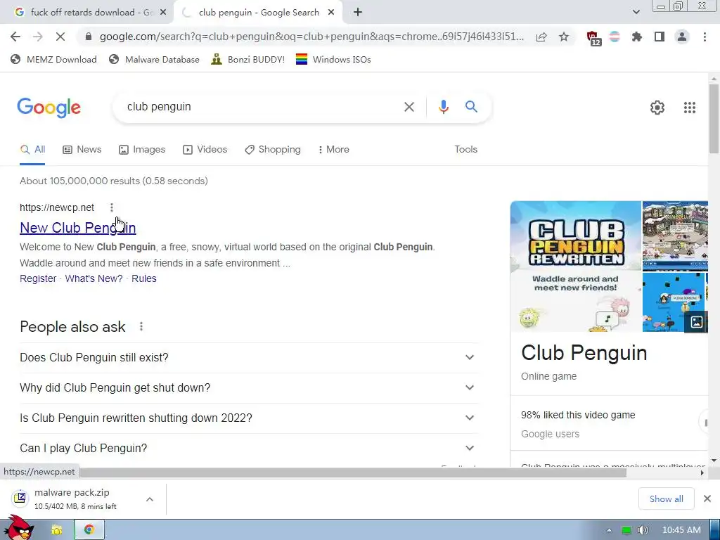Click the Chrome taskbar icon
Viewport: 720px width, 540px height.
tap(89, 530)
